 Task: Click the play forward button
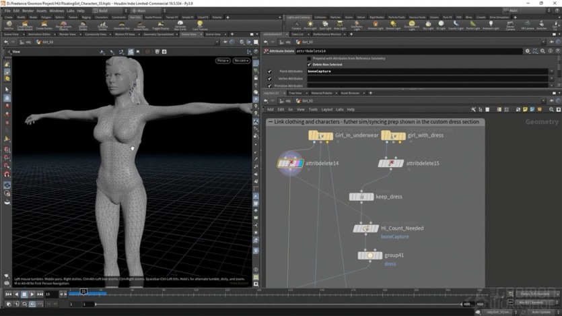(32, 294)
